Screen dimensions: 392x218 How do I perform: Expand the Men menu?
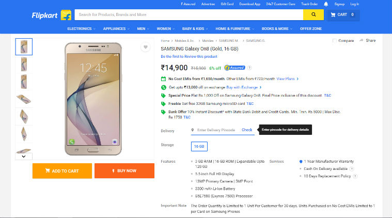coord(143,29)
